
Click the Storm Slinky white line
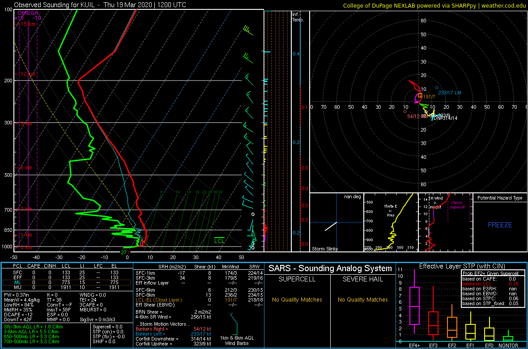click(x=331, y=226)
